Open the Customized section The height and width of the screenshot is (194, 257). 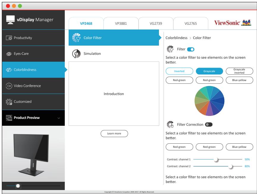[x=34, y=102]
